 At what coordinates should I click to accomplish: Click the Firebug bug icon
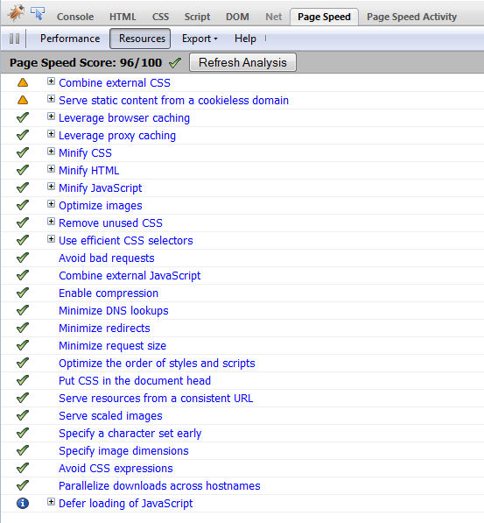coord(16,13)
